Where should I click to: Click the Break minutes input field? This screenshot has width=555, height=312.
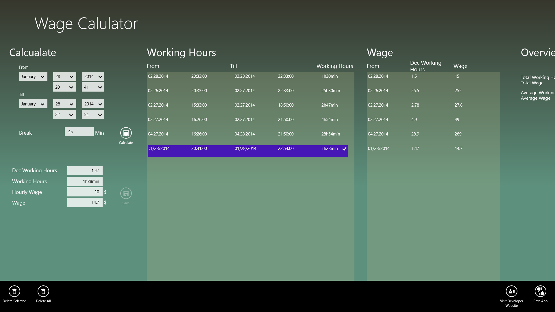(x=79, y=132)
